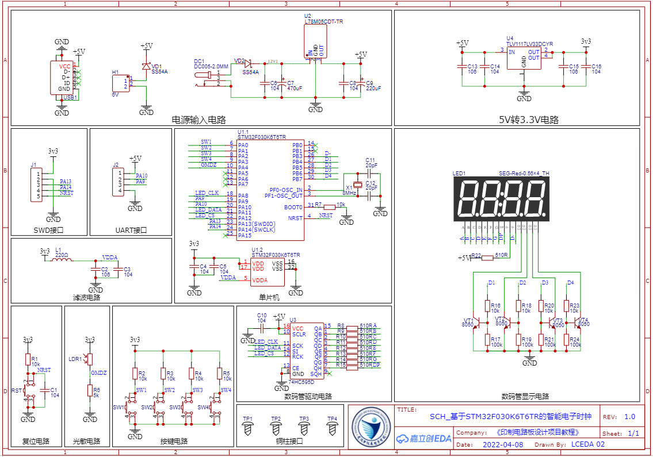Select the REV value 1.0
The width and height of the screenshot is (653, 457).
[629, 417]
